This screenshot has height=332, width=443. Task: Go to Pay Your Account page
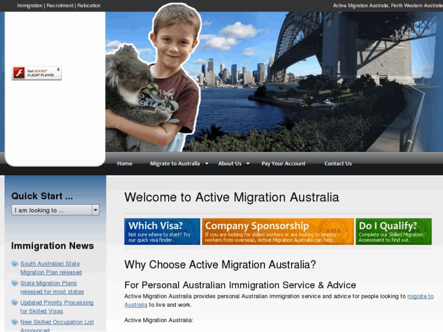point(283,164)
